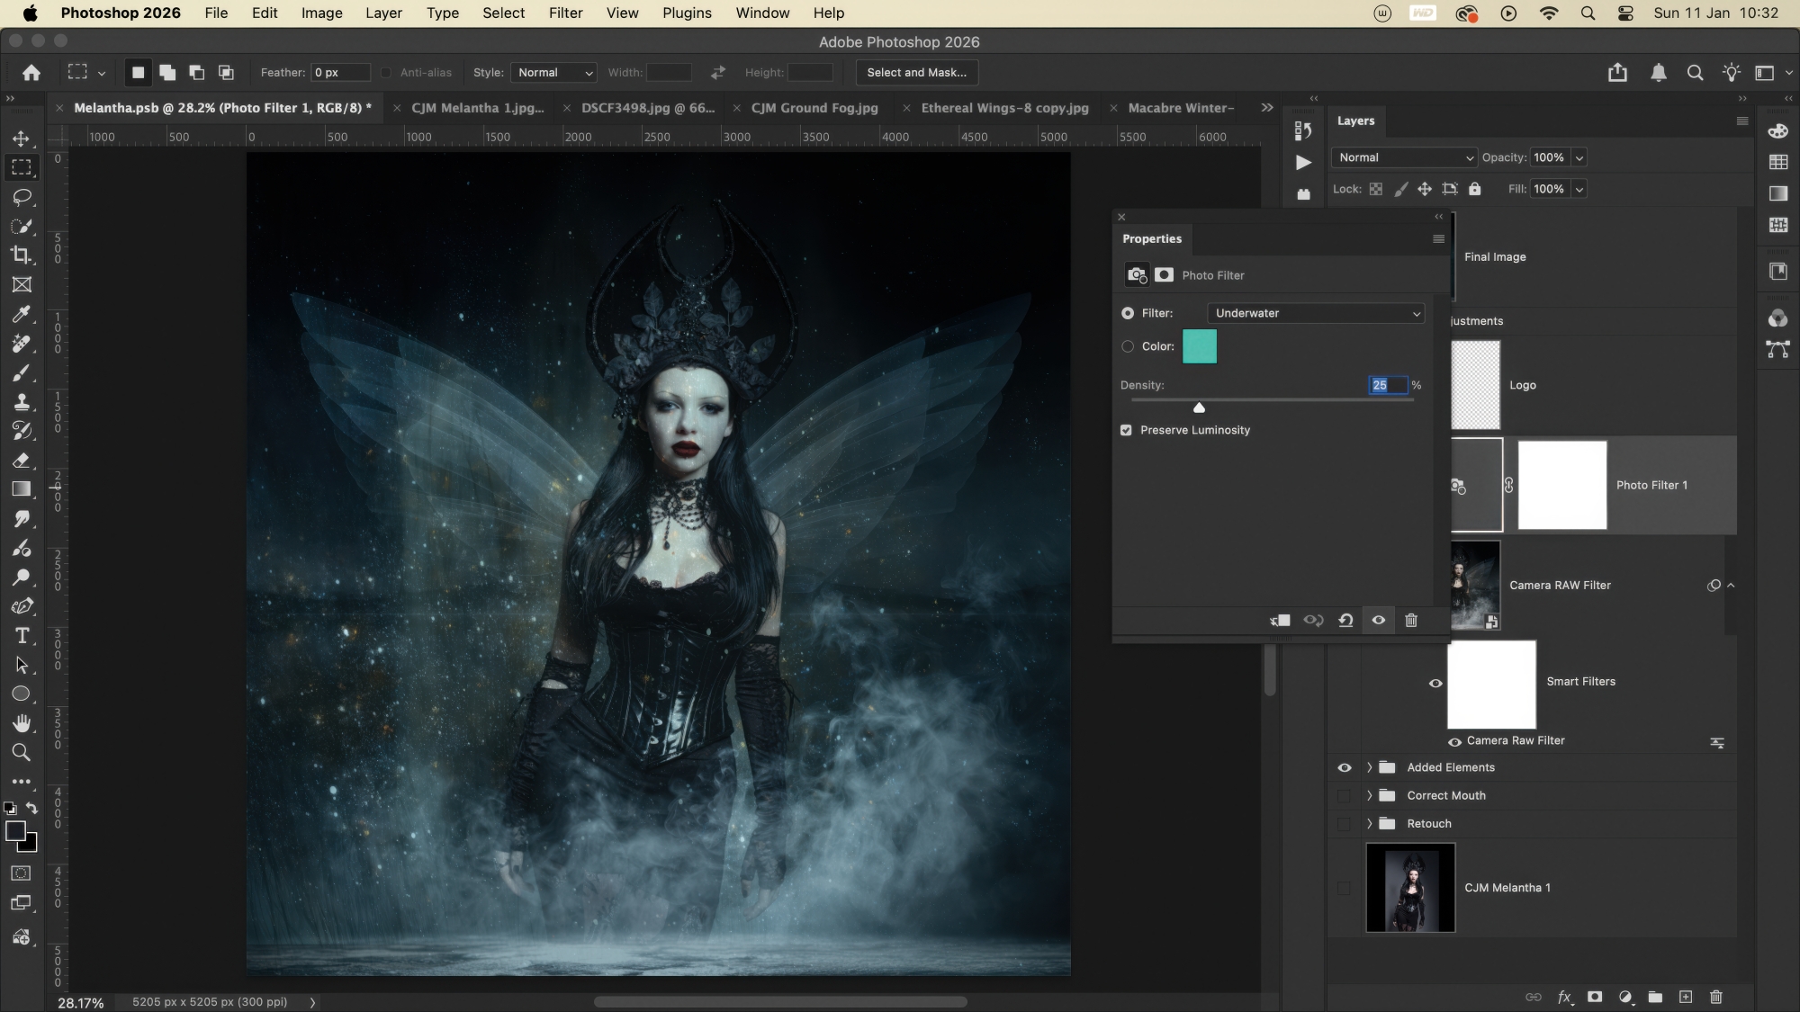Screen dimensions: 1800x1012
Task: Switch to CJM Ground Fog.jpg tab
Action: click(x=814, y=108)
